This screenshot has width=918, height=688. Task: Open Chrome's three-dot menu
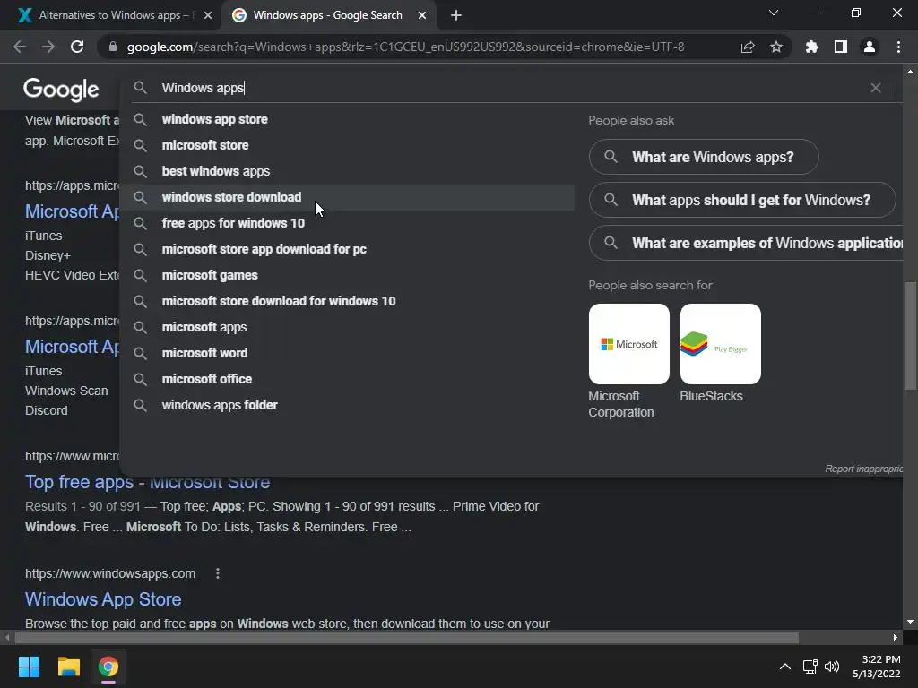click(898, 47)
